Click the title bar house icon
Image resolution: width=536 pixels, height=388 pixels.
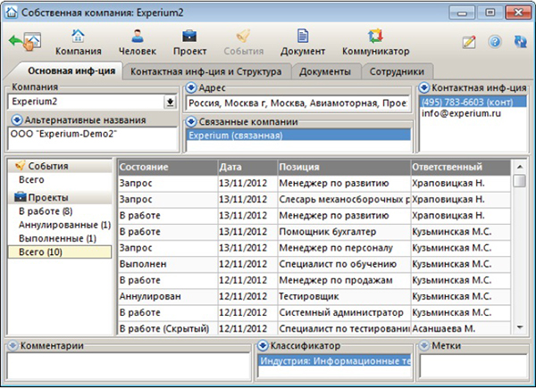coord(12,12)
